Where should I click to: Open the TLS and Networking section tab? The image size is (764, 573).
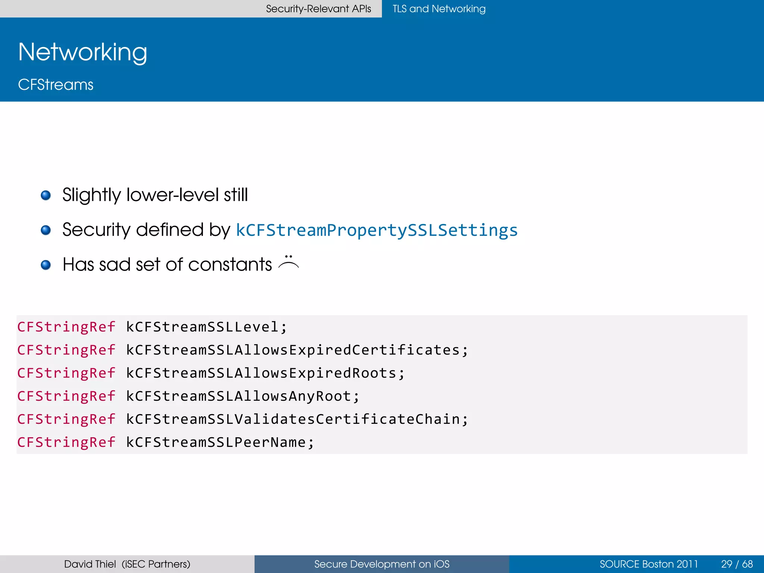pyautogui.click(x=439, y=9)
